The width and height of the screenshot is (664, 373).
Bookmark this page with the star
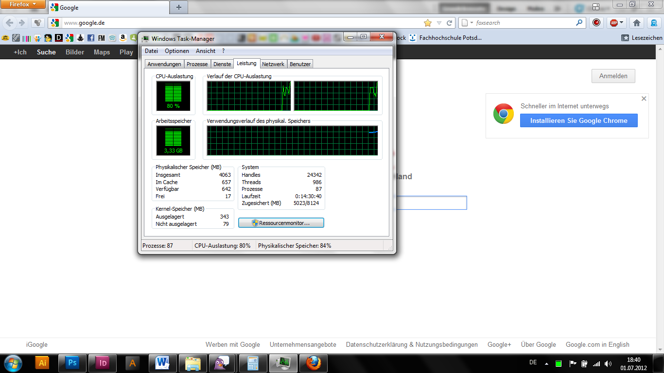[428, 23]
